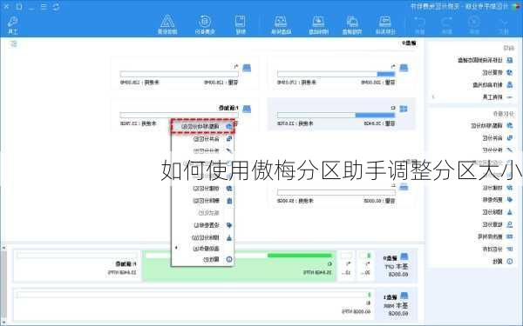Choose Set Label (设置卷标) in context menu
Viewport: 523px width, 326px height.
coord(203,225)
